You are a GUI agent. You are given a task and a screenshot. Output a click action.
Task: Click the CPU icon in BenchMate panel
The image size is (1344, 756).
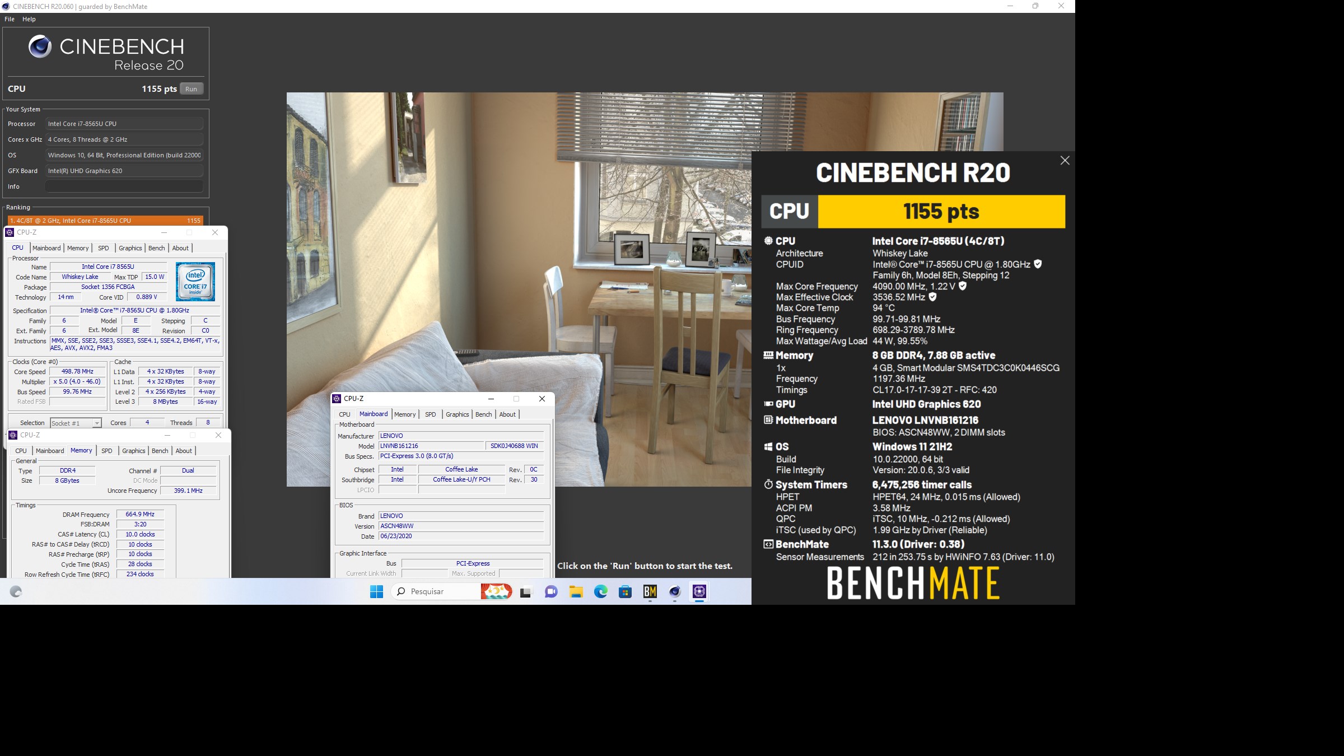pyautogui.click(x=768, y=241)
